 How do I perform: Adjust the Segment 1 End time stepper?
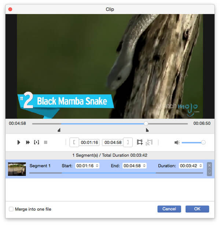click(x=144, y=166)
